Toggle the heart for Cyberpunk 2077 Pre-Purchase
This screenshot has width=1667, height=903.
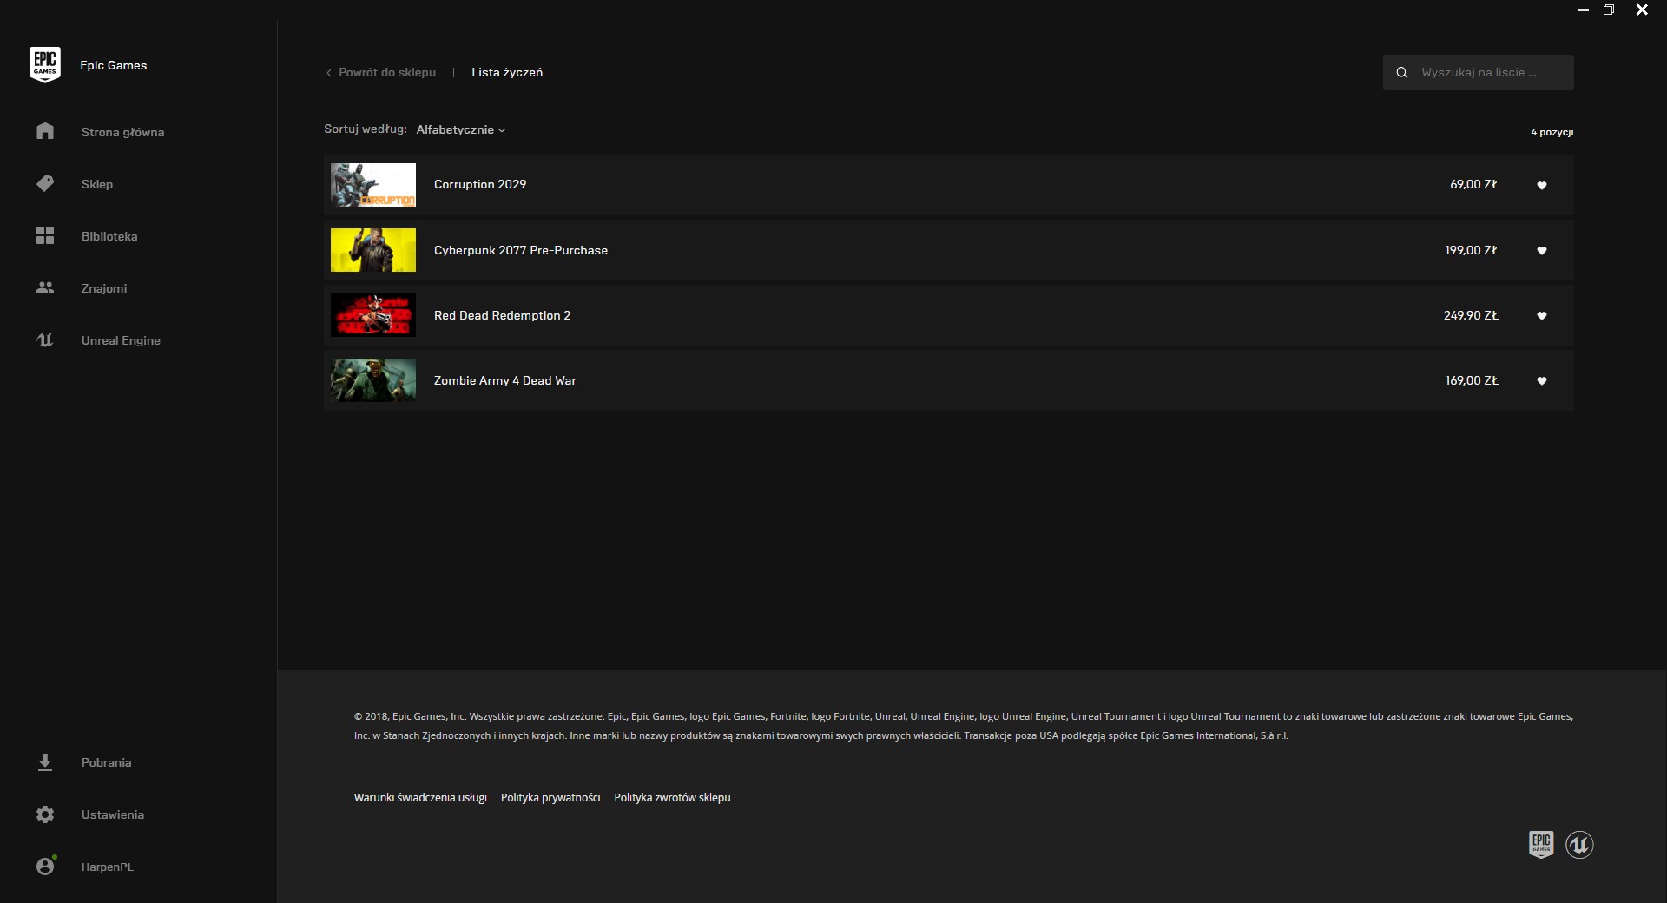(x=1542, y=250)
